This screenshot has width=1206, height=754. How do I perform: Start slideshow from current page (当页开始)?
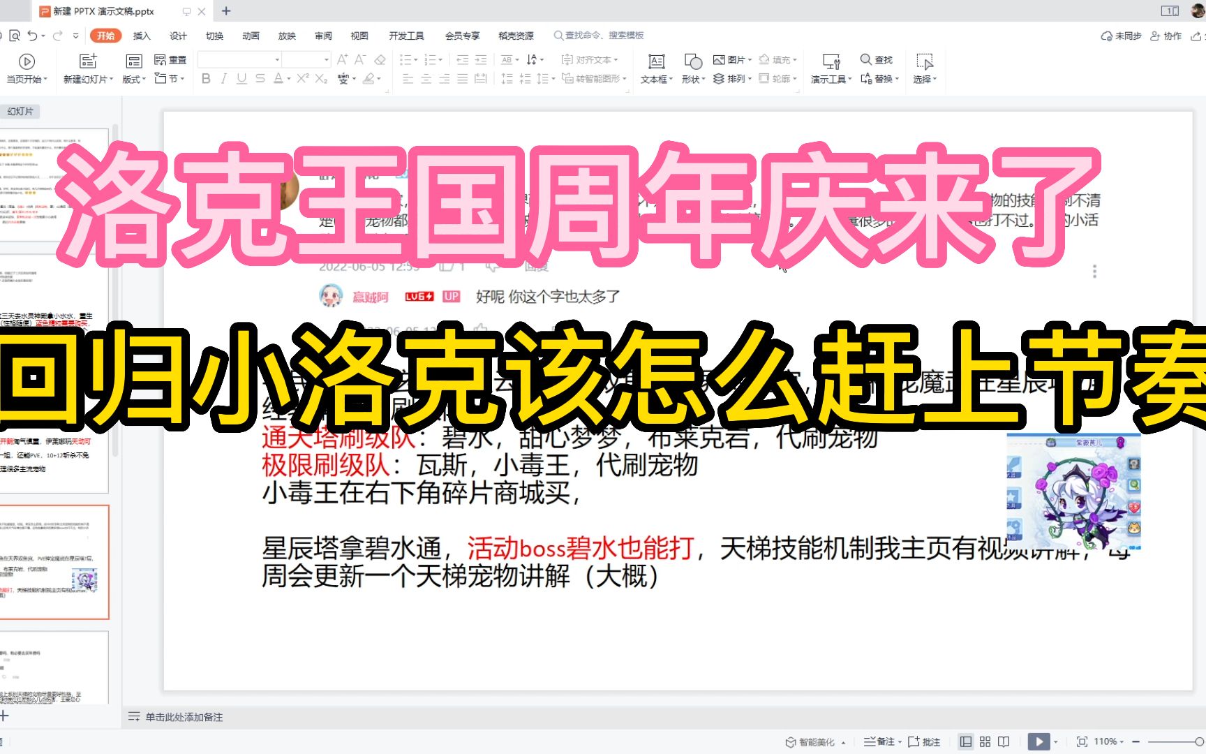[x=27, y=69]
